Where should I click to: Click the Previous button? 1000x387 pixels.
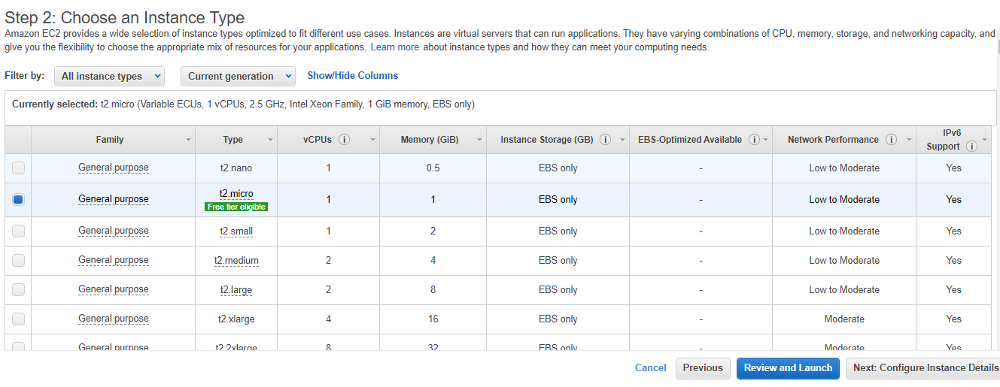(703, 367)
